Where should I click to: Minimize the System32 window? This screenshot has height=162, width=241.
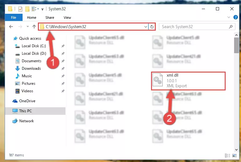pos(203,9)
